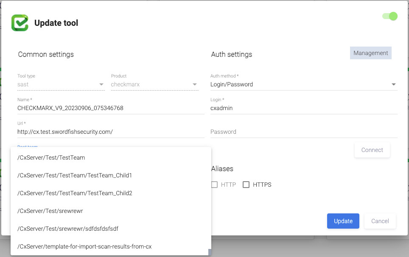Pick the TestTeam_Child2 team option

point(75,193)
